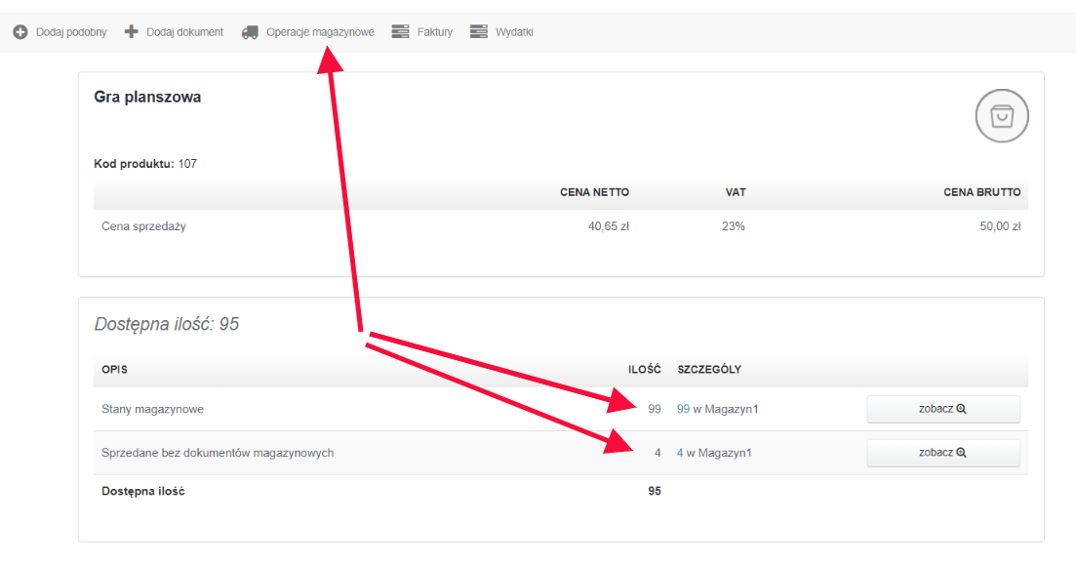
Task: Click the 23% VAT value
Action: [x=733, y=226]
